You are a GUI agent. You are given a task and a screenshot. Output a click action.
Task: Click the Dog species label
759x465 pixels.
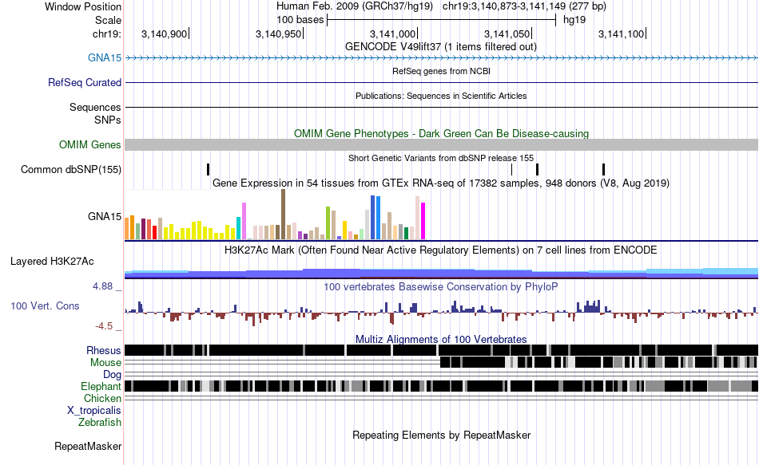point(112,375)
